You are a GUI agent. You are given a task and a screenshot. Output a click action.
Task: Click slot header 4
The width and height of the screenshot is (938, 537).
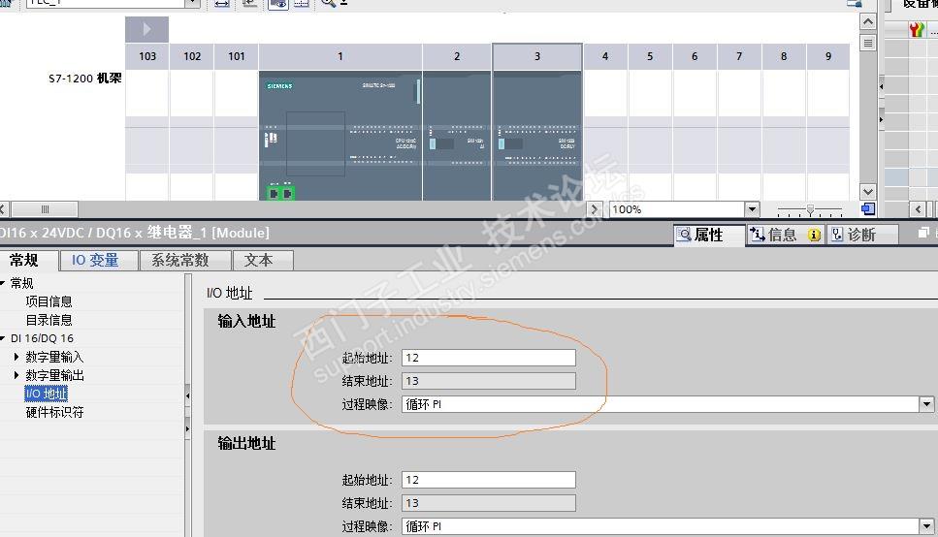coord(604,56)
